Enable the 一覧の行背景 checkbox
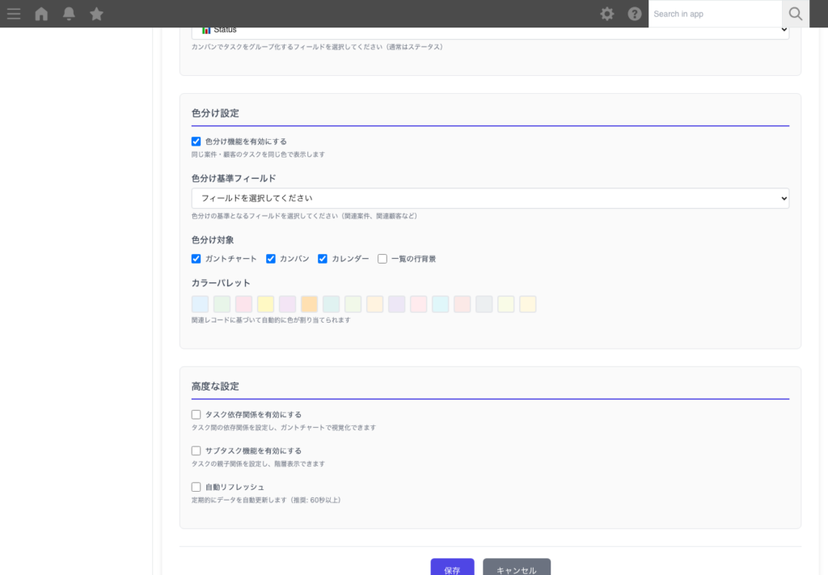 coord(381,259)
